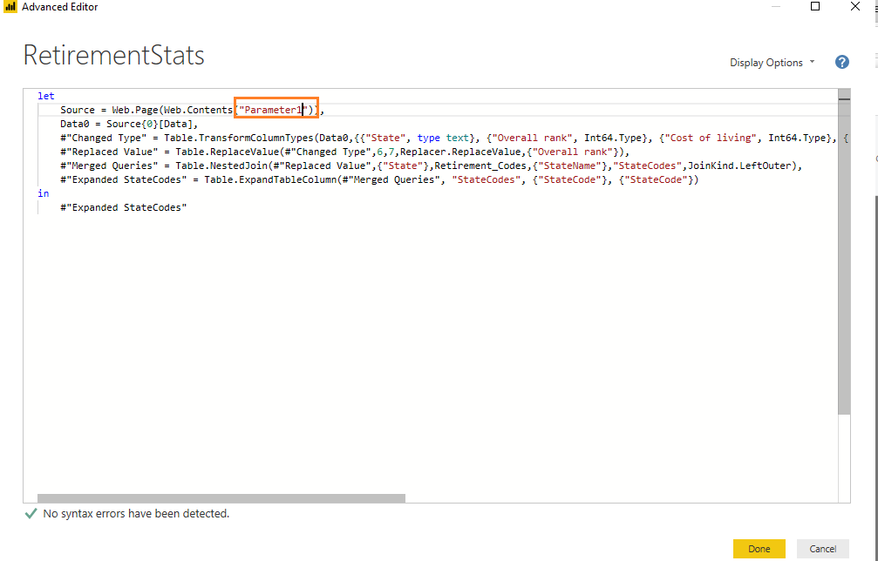Click Replacer.ReplaceValue in the code
This screenshot has height=561, width=878.
pyautogui.click(x=459, y=152)
